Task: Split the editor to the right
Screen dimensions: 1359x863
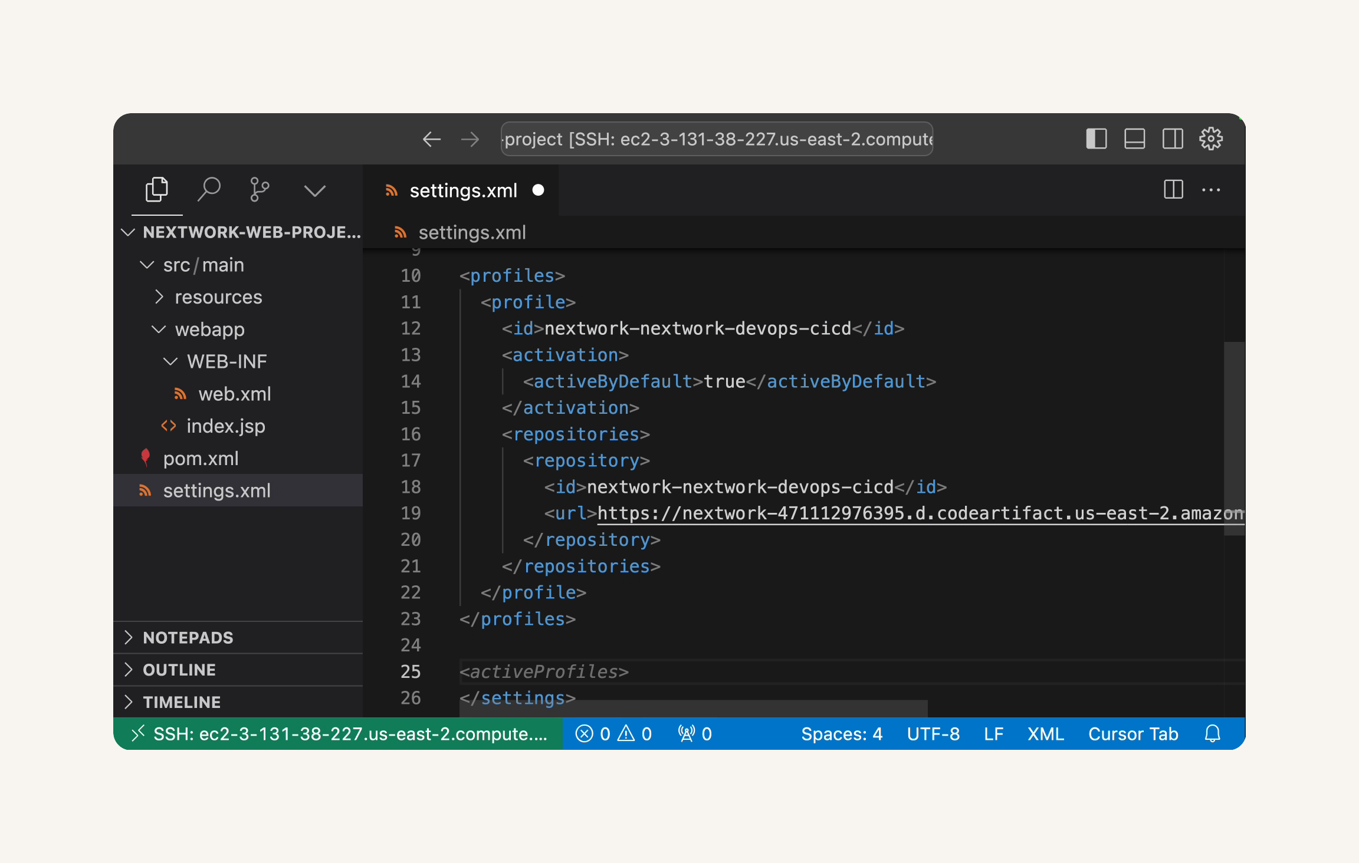Action: click(1173, 190)
